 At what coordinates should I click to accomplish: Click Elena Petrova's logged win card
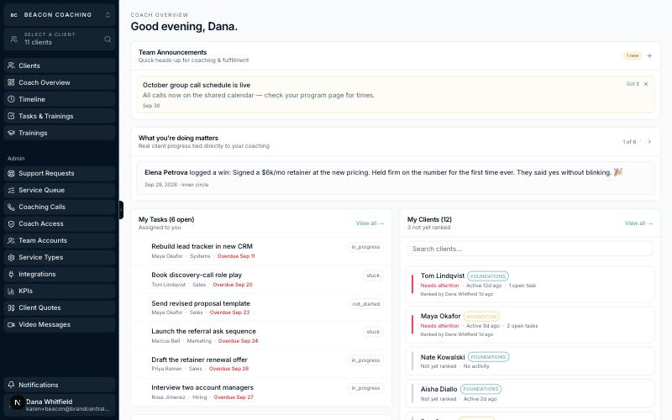tap(396, 178)
